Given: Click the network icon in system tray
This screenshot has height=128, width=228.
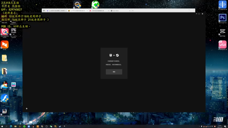Looking at the screenshot, I should pos(212,127).
